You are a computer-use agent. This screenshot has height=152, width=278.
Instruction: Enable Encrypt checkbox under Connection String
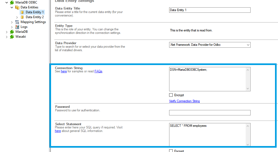click(171, 95)
